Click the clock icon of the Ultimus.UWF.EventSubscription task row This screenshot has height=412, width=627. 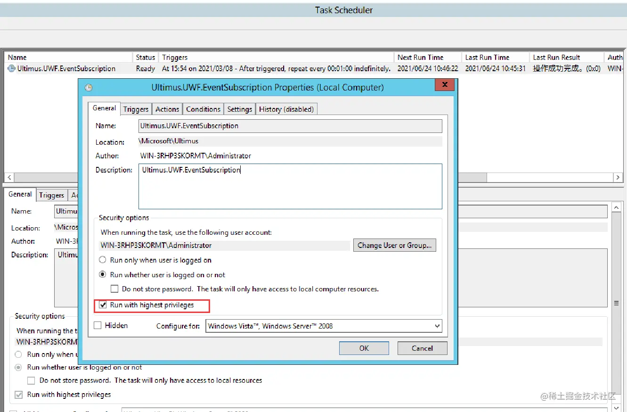tap(12, 68)
